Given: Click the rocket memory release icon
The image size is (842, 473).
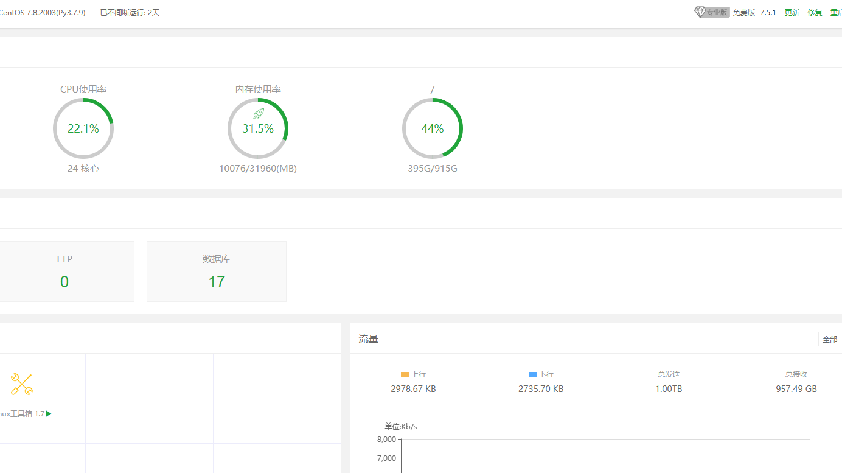Looking at the screenshot, I should click(x=258, y=114).
